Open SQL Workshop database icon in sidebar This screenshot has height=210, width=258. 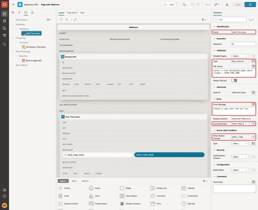(x=5, y=21)
